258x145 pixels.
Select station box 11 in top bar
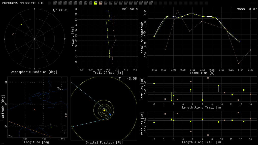point(105,3)
